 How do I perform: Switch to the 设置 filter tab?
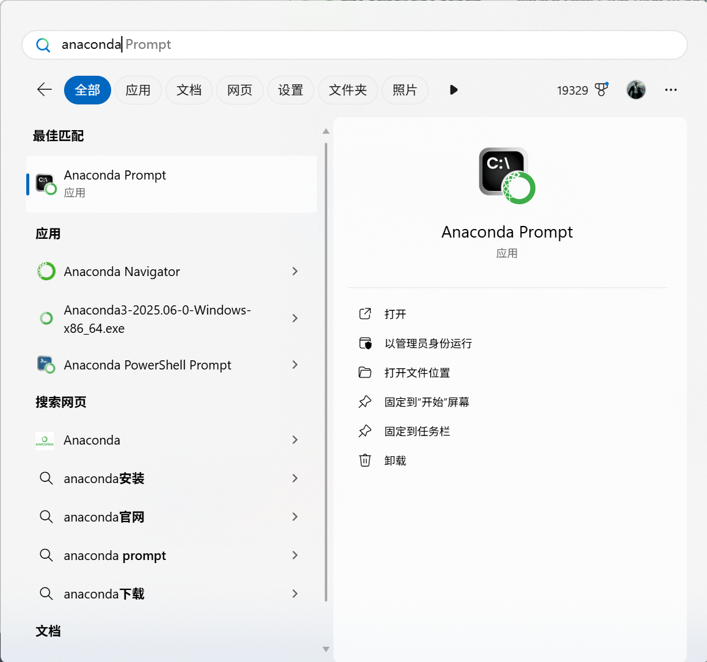pos(291,90)
